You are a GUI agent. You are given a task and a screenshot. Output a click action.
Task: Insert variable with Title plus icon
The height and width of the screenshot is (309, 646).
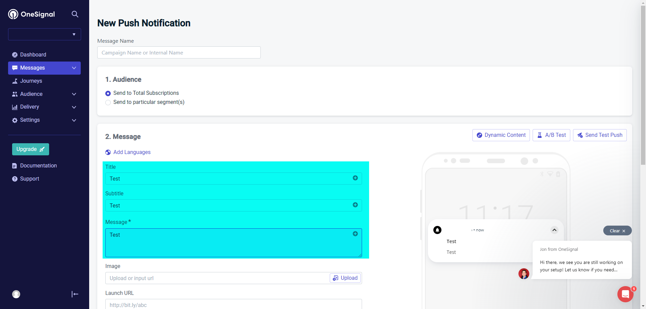(x=355, y=178)
